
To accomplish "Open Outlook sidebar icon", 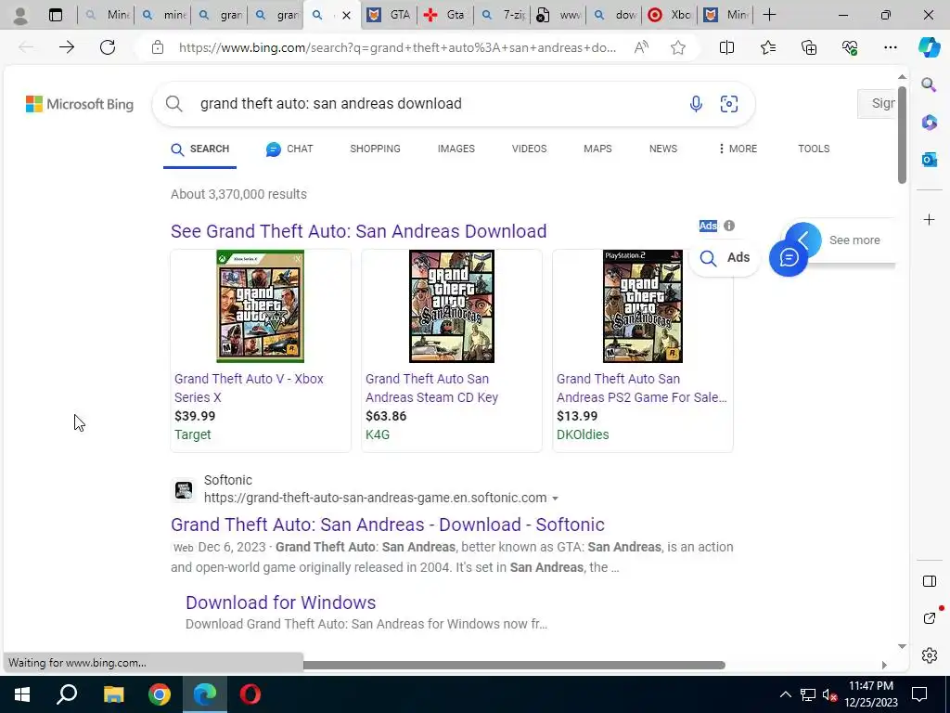I will point(929,160).
